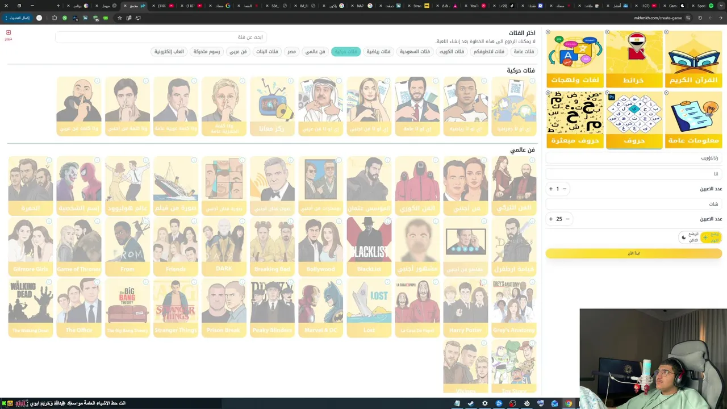
Task: Pick the The Big Bang Theory card
Action: (127, 307)
